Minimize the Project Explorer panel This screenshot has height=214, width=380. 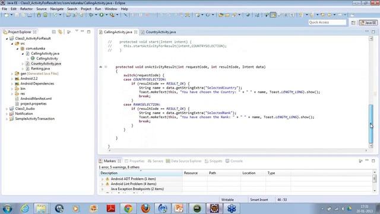coord(83,32)
